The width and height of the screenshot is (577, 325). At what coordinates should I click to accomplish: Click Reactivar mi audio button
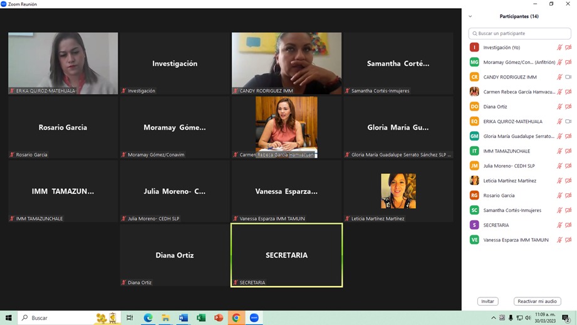pyautogui.click(x=537, y=301)
